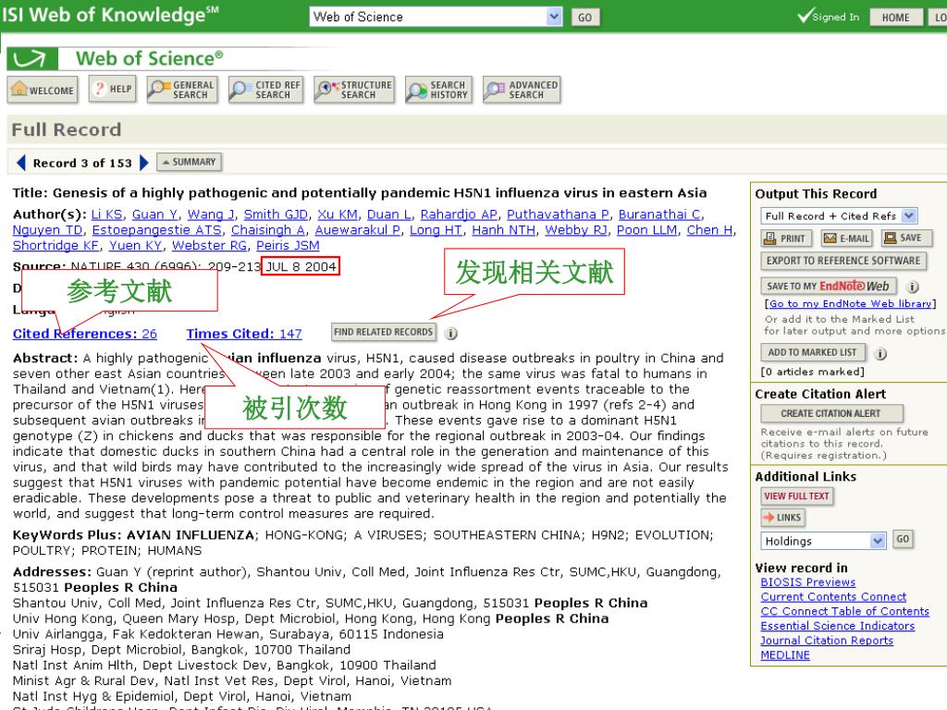
Task: Click Export to Reference Software
Action: [843, 261]
